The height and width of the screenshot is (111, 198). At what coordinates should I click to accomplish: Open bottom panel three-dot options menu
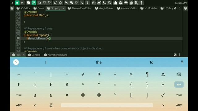tap(180, 55)
